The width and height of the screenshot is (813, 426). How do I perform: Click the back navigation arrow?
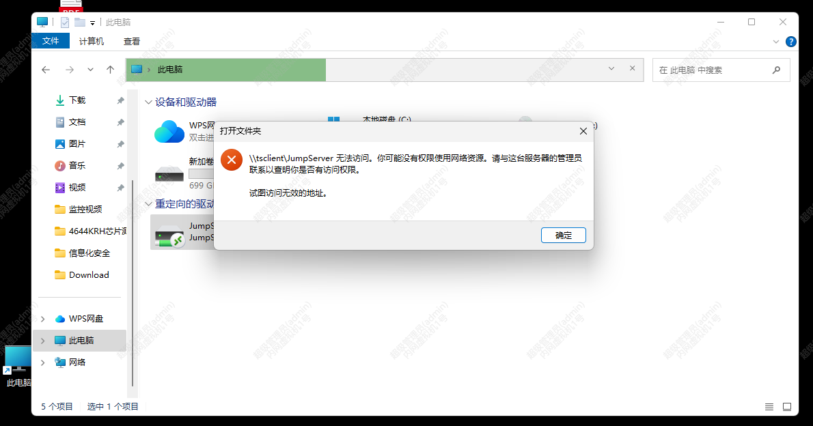46,70
